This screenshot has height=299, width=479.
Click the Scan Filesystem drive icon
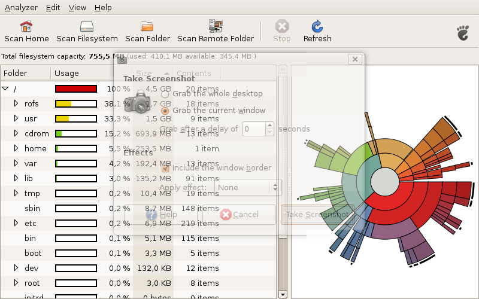pos(87,26)
